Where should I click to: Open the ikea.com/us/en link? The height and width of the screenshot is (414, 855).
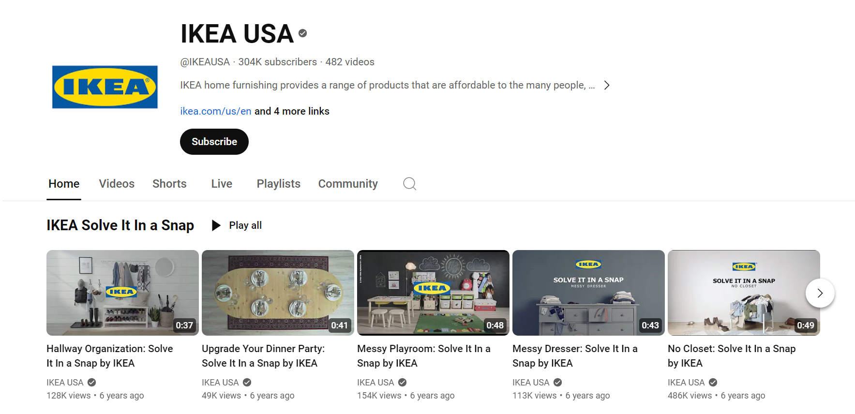216,111
